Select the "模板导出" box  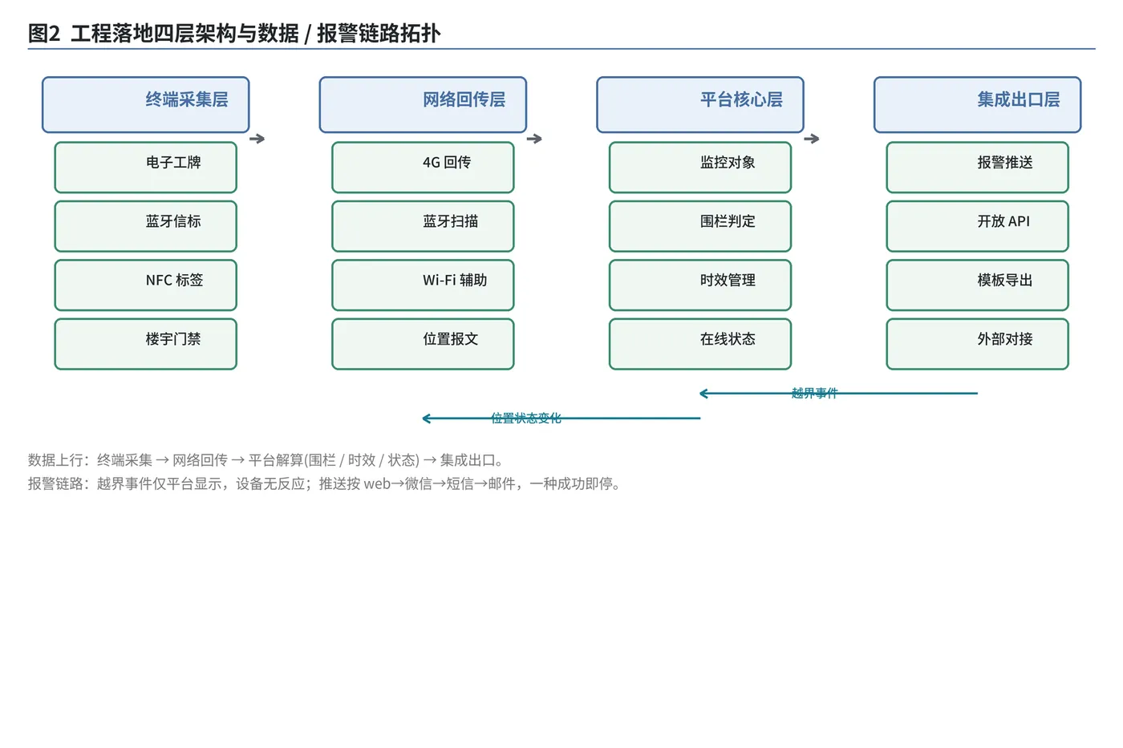click(x=978, y=285)
